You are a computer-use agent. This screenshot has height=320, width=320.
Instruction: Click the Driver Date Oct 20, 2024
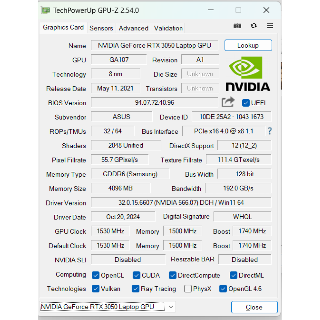click(123, 217)
